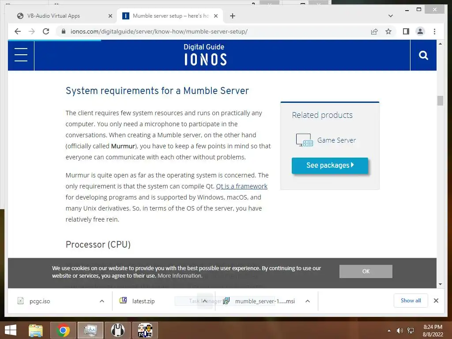
Task: Click the scrollbar down arrow
Action: (x=440, y=284)
